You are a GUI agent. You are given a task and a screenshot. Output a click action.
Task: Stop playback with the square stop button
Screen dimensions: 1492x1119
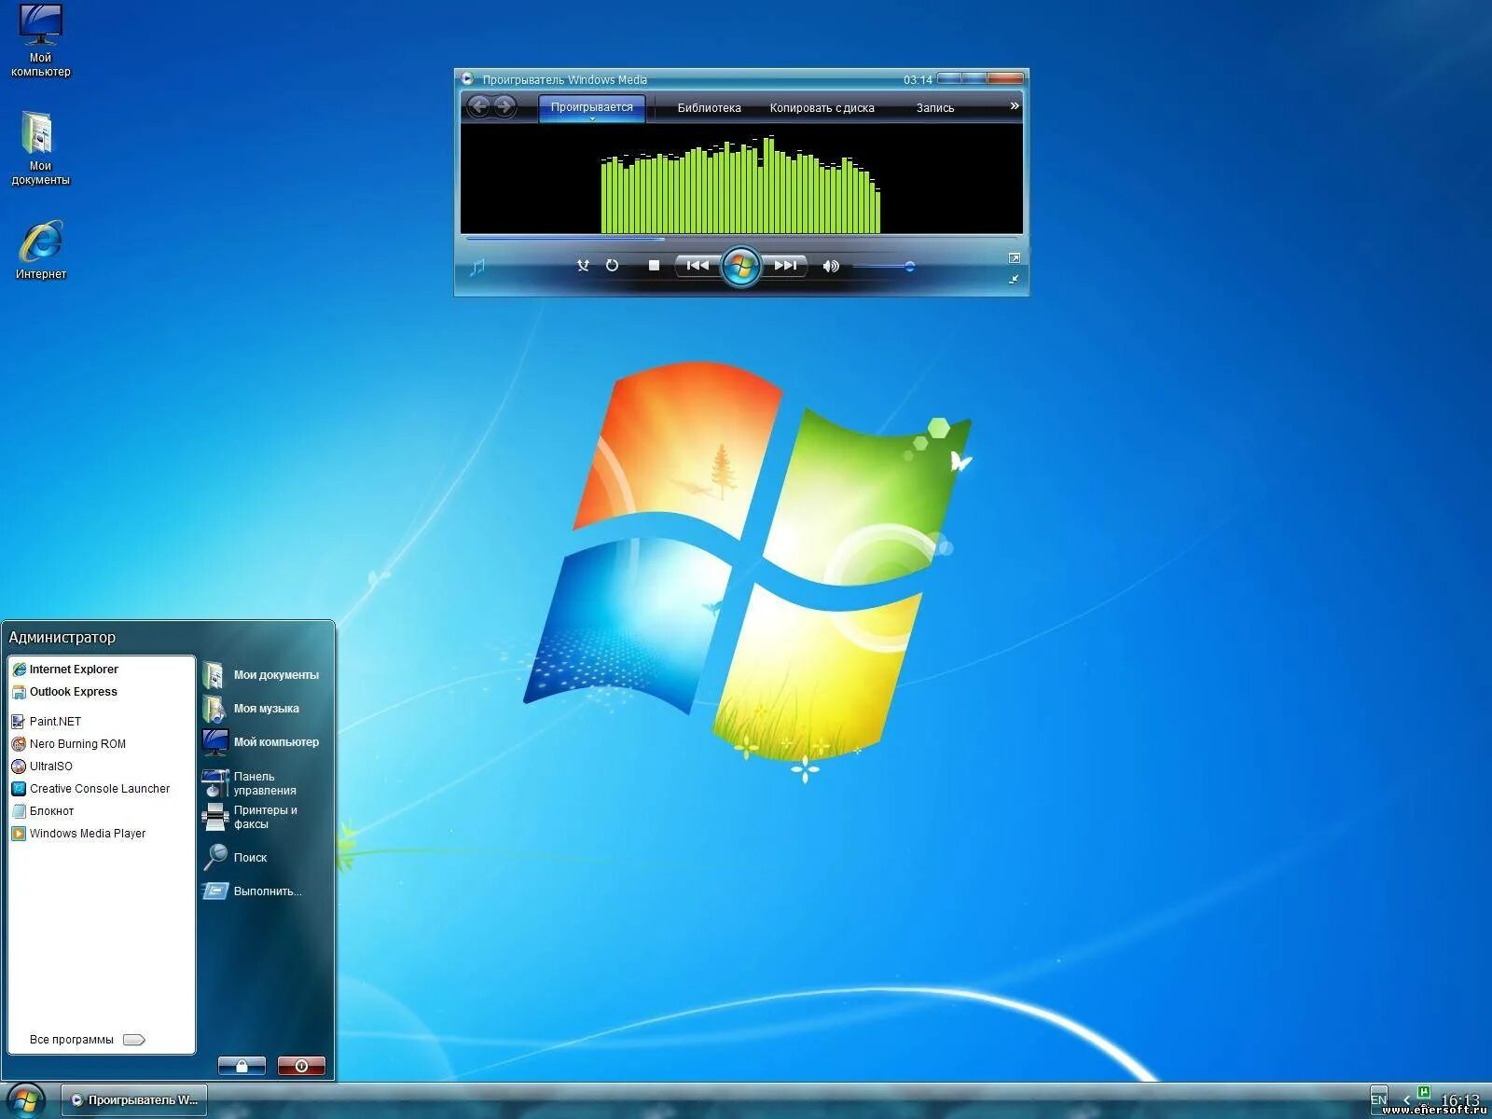(654, 266)
